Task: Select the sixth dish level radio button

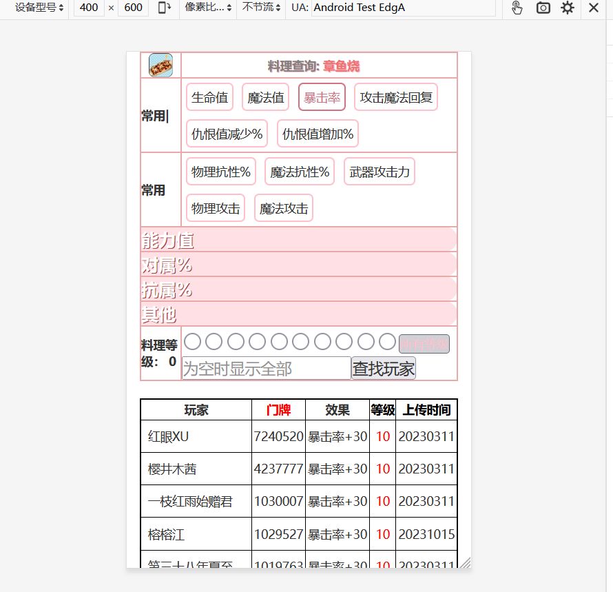Action: click(300, 342)
